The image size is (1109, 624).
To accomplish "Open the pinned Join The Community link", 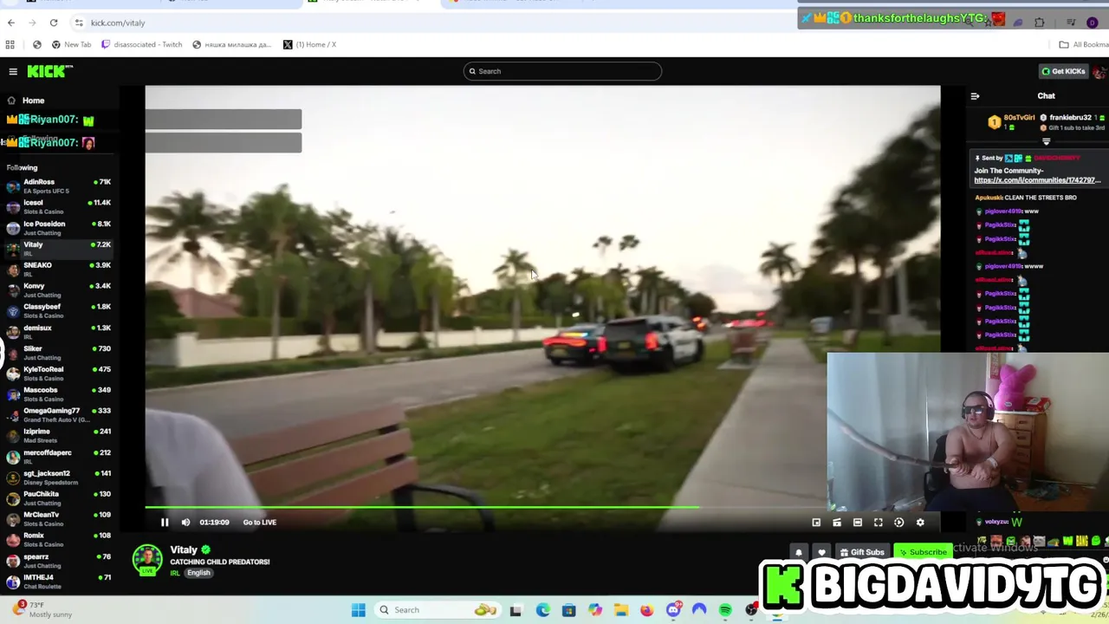I will 1037,180.
